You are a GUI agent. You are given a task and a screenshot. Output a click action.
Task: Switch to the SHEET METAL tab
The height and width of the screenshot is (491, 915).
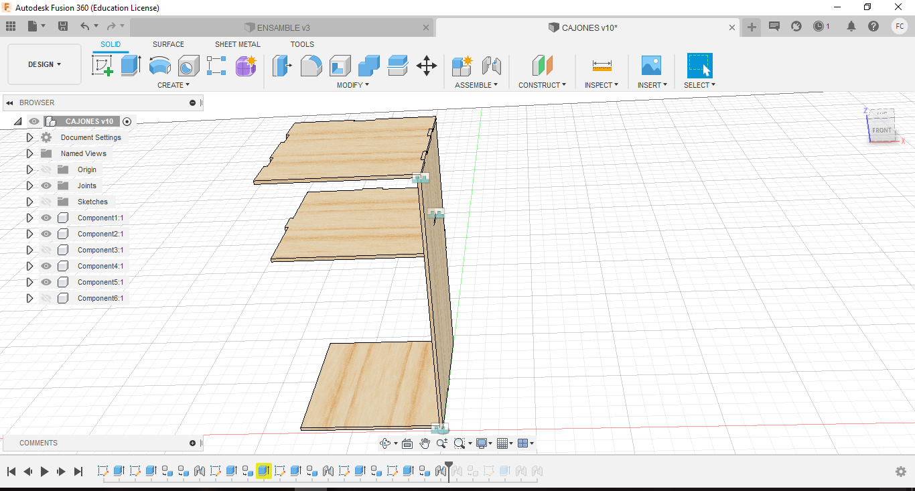(237, 44)
